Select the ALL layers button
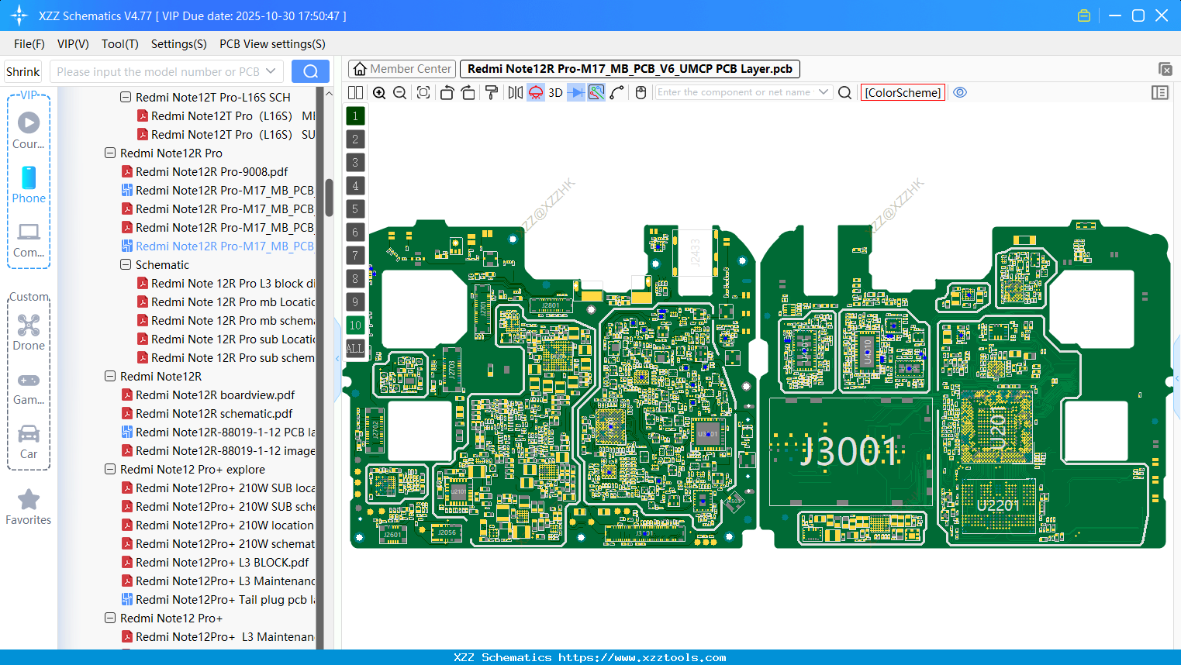1181x665 pixels. pyautogui.click(x=355, y=349)
